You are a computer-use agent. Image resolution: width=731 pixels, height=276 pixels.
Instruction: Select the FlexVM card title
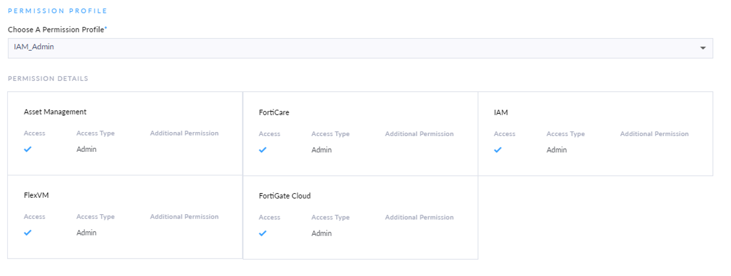click(x=37, y=195)
